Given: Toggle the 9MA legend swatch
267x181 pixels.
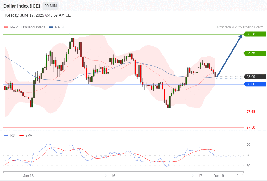Looking at the screenshot, I should click(21, 136).
